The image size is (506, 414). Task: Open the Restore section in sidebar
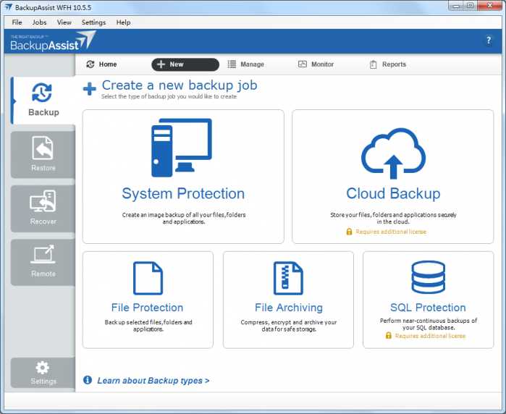[43, 154]
